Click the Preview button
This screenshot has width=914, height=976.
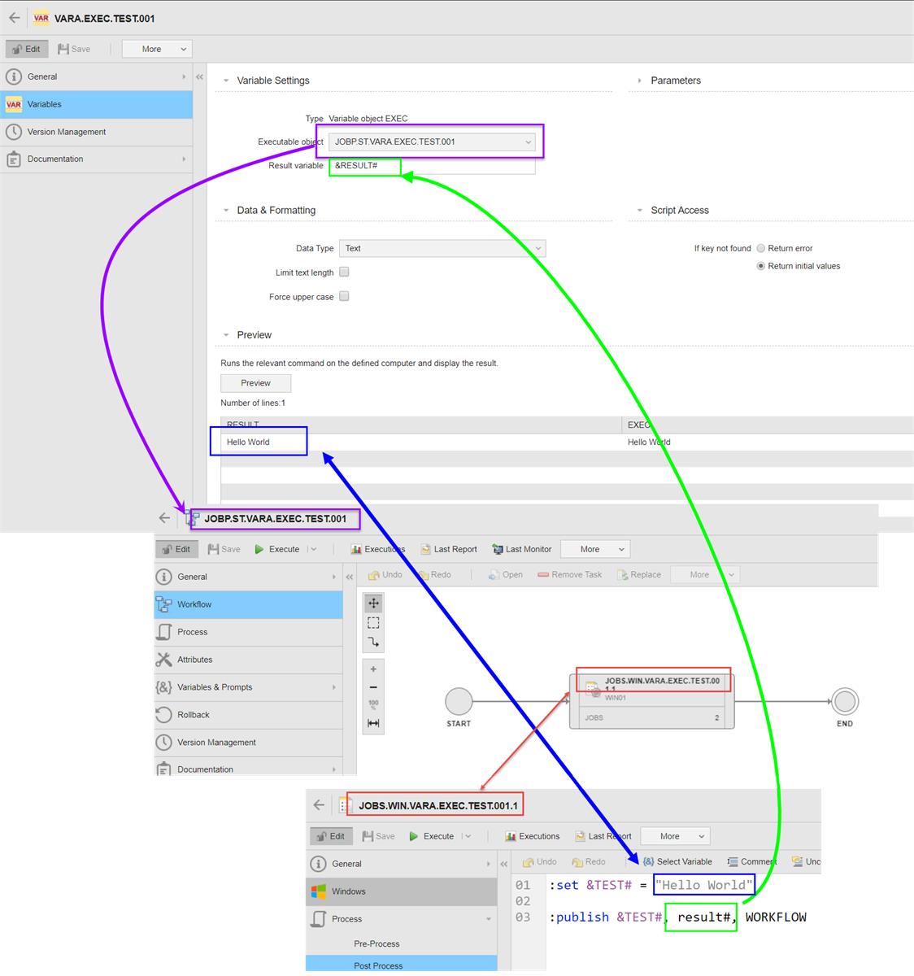click(x=255, y=382)
